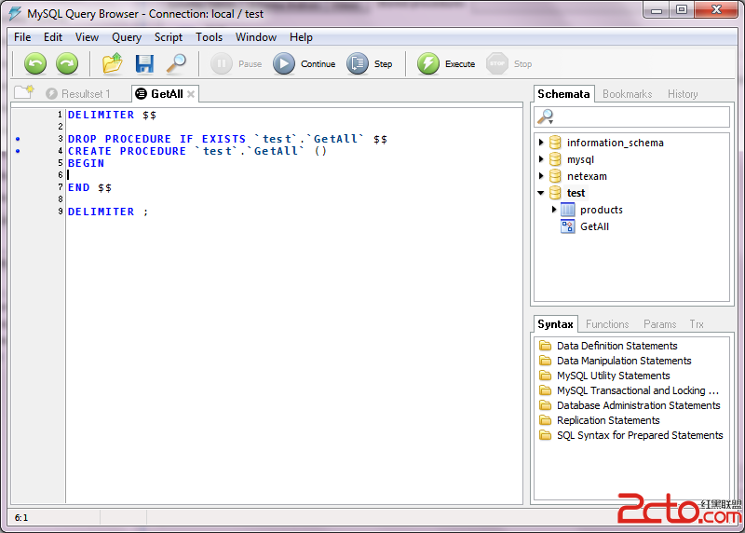This screenshot has width=745, height=533.
Task: Run script with the Execute lightning icon
Action: [428, 63]
